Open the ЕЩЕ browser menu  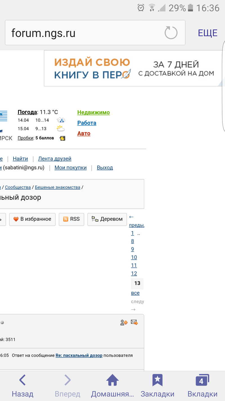(208, 33)
